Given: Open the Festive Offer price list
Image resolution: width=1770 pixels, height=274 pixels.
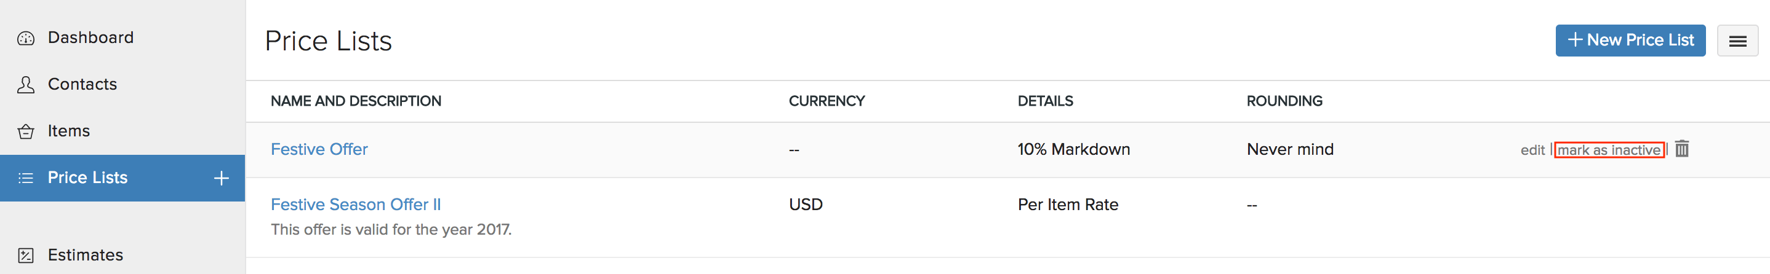Looking at the screenshot, I should pyautogui.click(x=319, y=149).
